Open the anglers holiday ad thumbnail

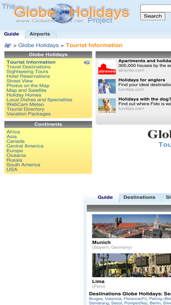pos(107,86)
